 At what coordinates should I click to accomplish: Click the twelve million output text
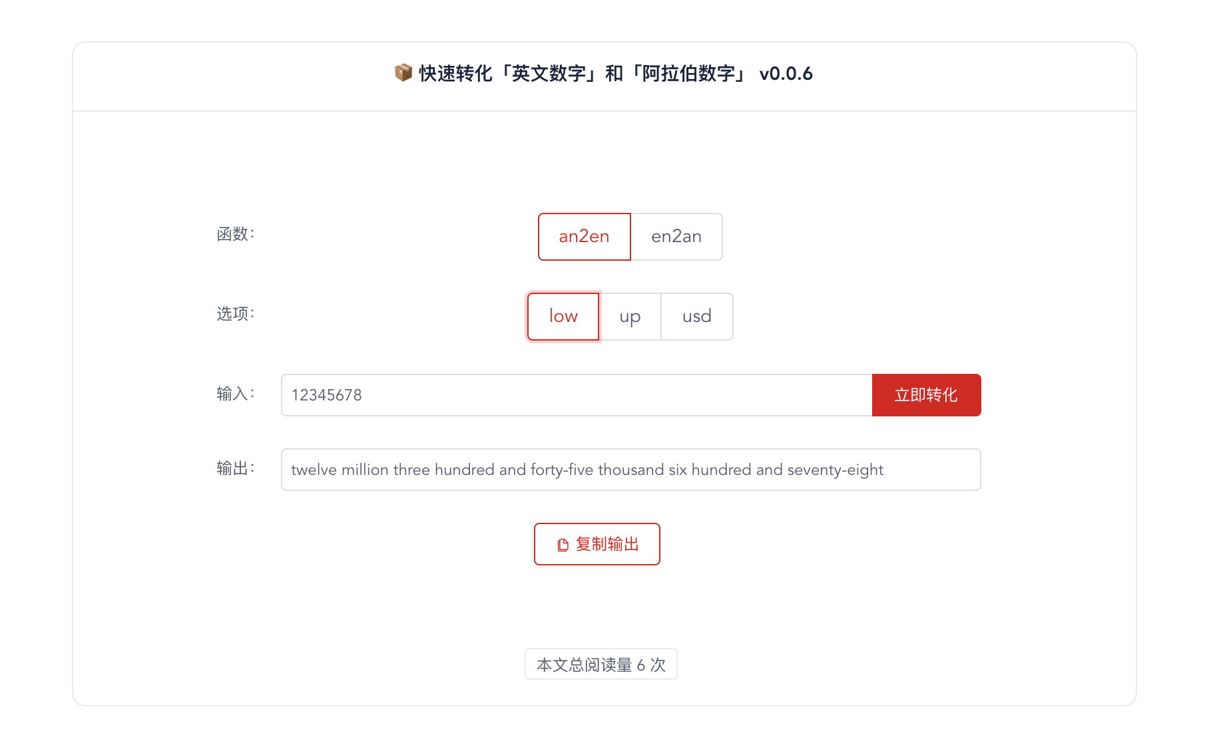[586, 469]
